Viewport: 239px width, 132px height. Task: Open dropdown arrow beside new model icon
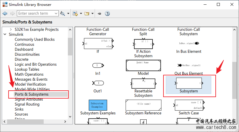[x=81, y=13]
